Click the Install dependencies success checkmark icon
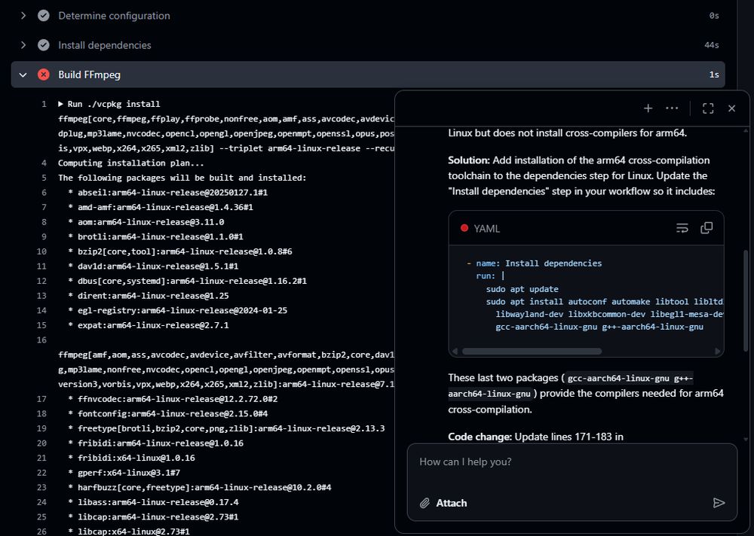Image resolution: width=754 pixels, height=536 pixels. 43,45
